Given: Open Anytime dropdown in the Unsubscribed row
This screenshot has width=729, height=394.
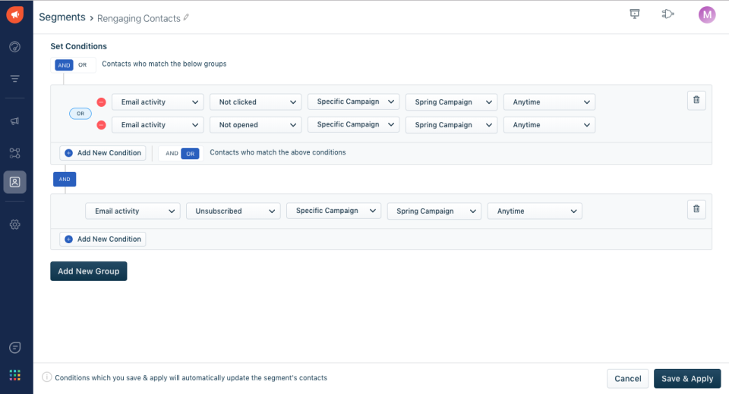Looking at the screenshot, I should point(535,211).
